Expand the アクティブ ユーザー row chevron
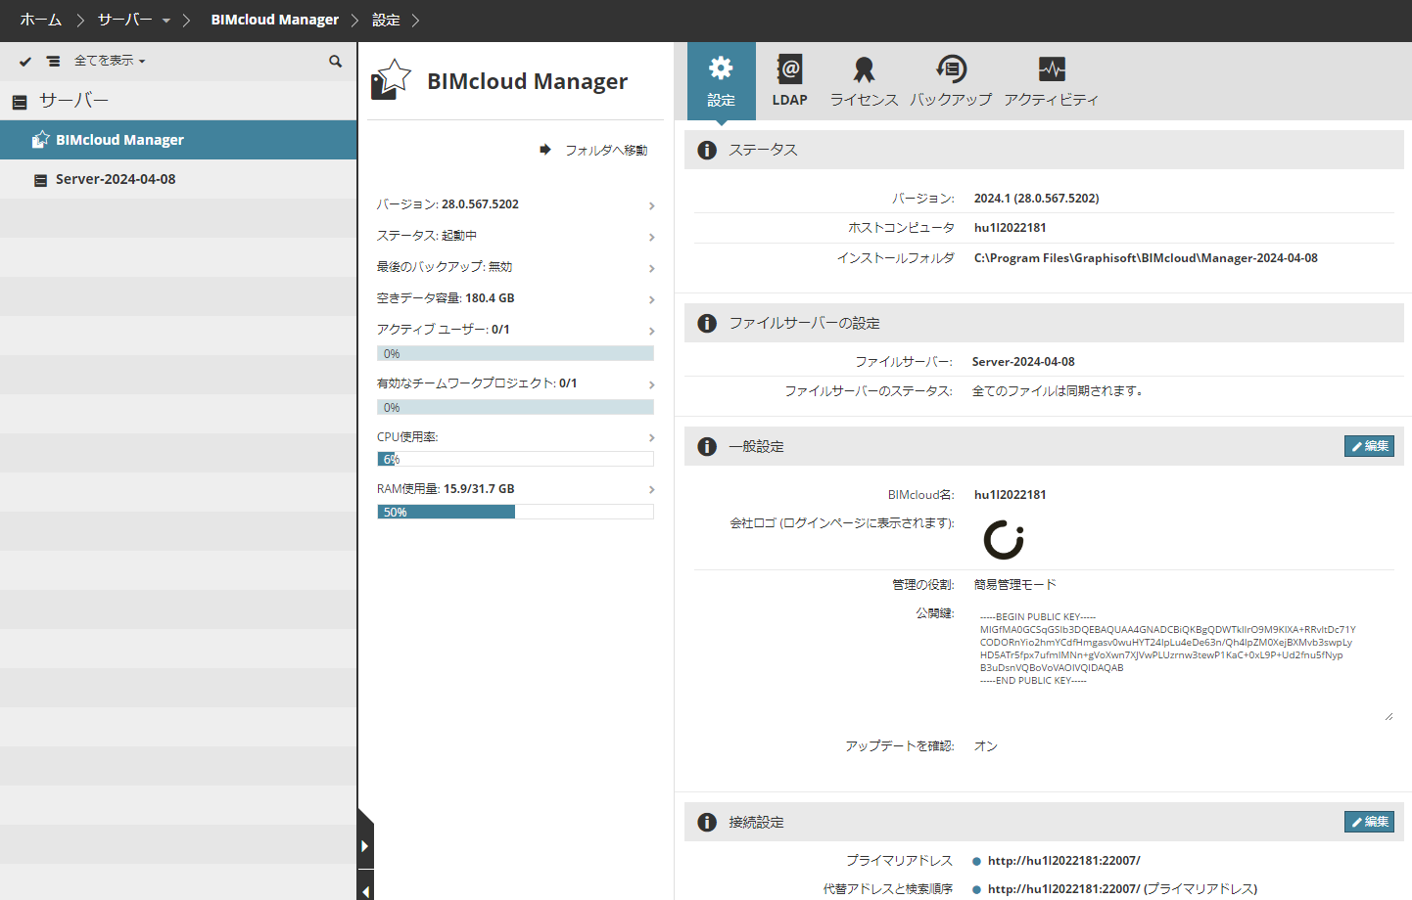The width and height of the screenshot is (1412, 900). (651, 331)
